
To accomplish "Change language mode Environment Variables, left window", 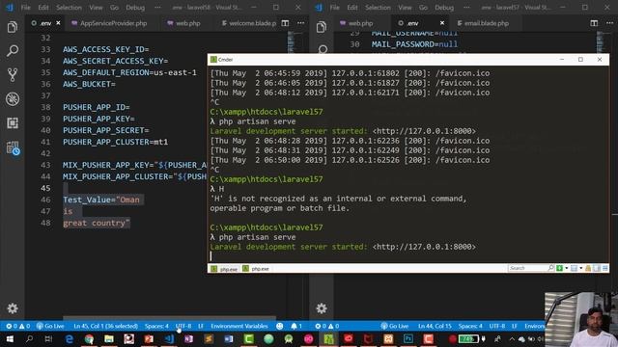I will pos(239,326).
